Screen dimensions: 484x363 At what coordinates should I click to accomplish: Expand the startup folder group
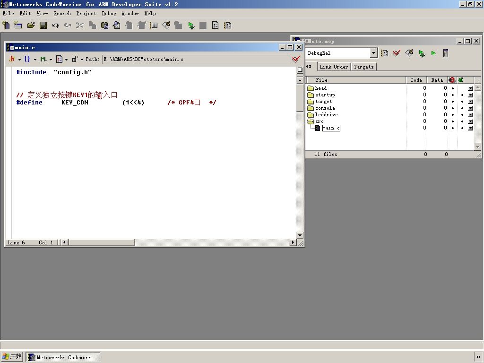pyautogui.click(x=311, y=95)
